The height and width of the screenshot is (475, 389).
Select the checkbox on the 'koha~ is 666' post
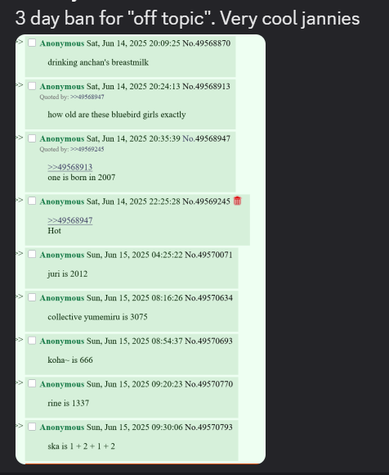pyautogui.click(x=32, y=341)
